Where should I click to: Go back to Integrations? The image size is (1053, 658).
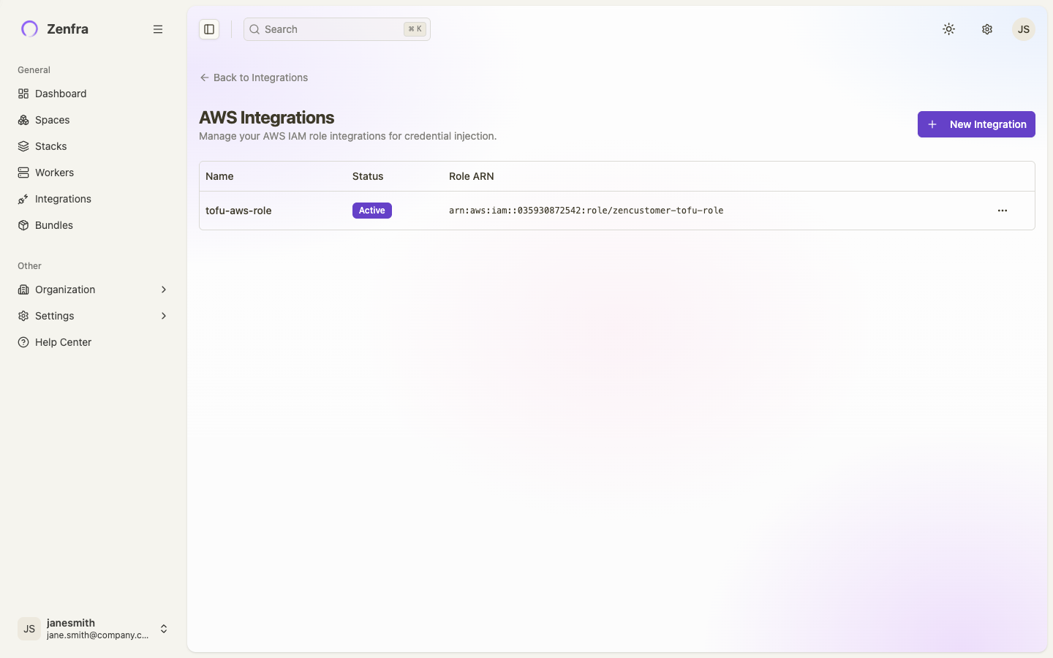coord(253,77)
